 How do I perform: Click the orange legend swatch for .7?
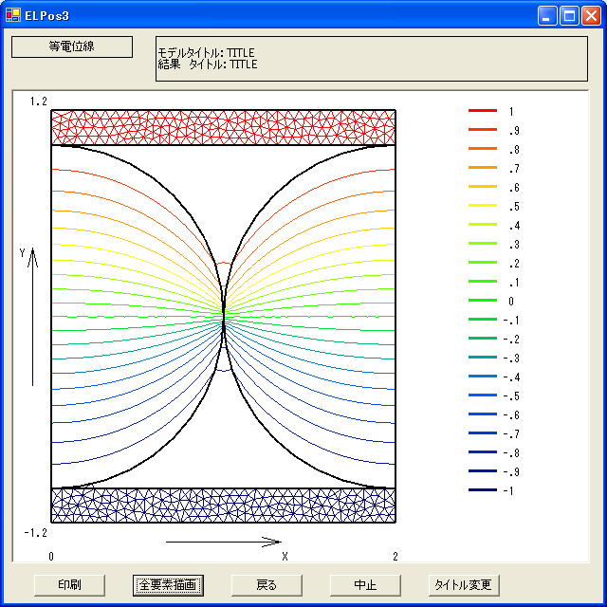pos(483,168)
